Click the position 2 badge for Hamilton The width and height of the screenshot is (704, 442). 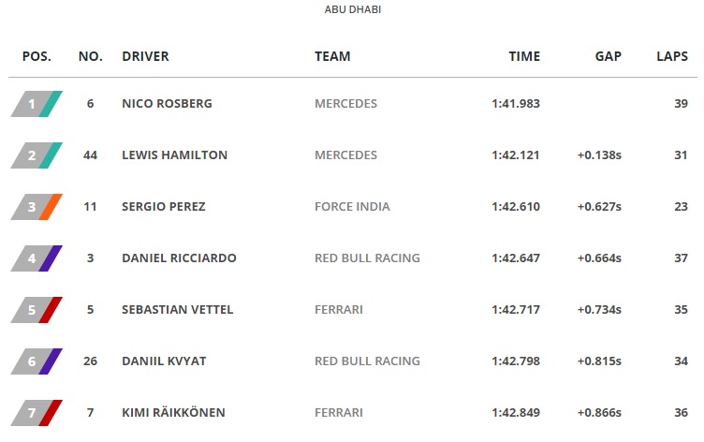tap(37, 155)
